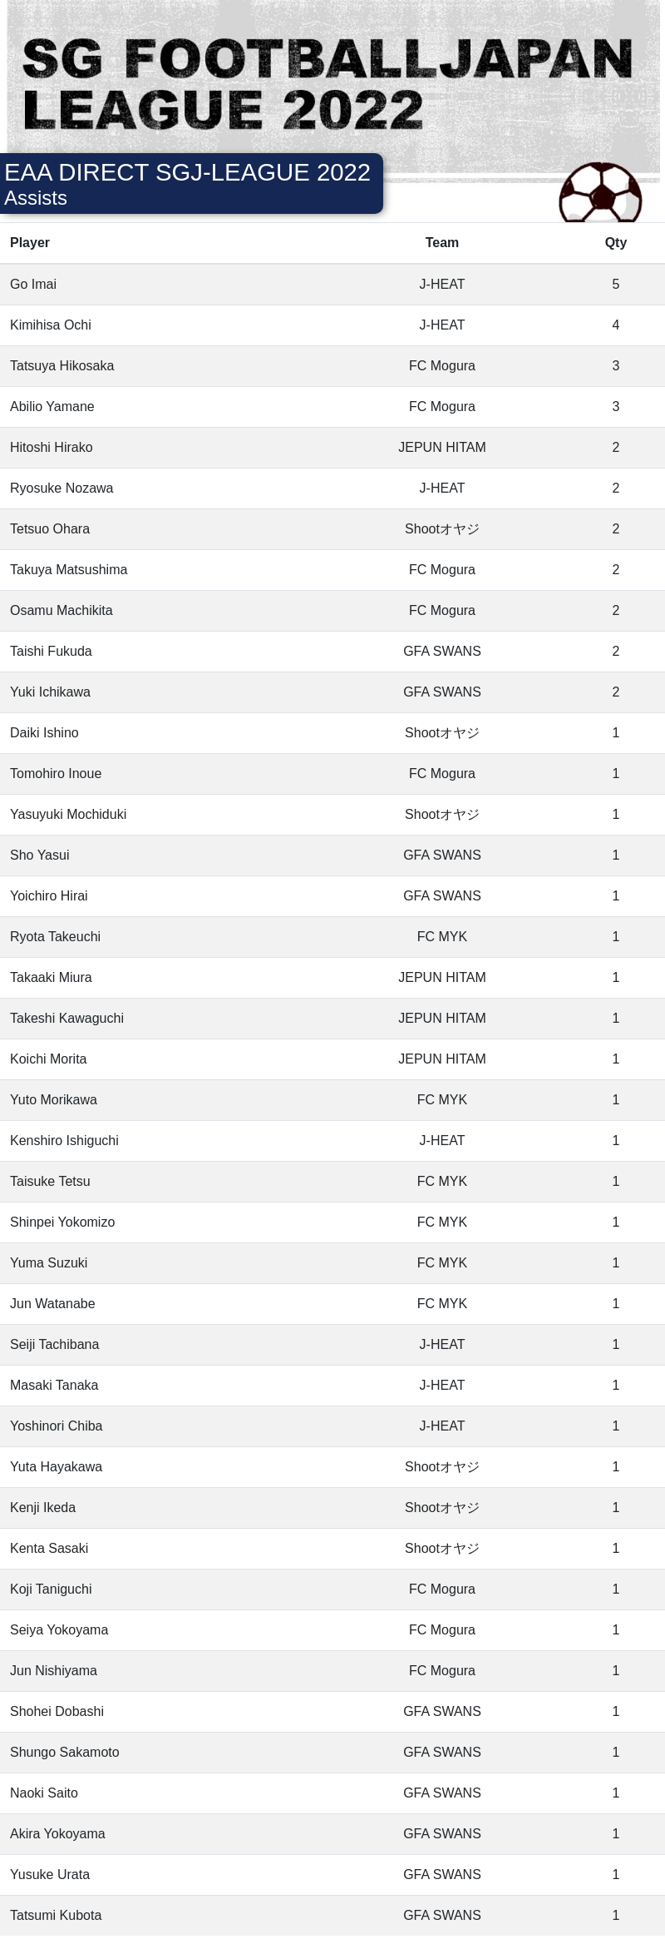Click GFA SWANS team next to Taishi Fukuda
665x1949 pixels.
[x=441, y=652]
